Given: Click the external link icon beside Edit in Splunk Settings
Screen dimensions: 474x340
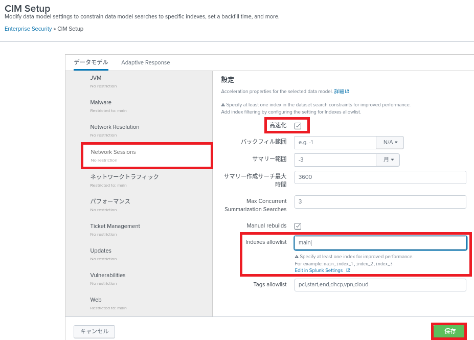Looking at the screenshot, I should coord(348,270).
